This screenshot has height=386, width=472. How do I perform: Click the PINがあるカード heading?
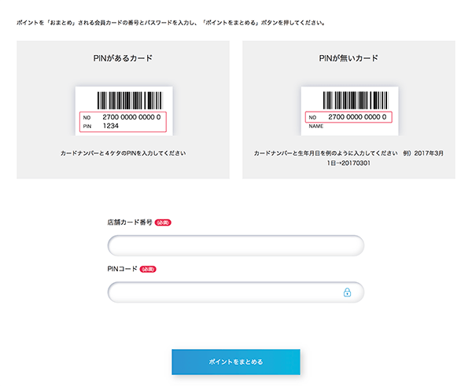(123, 58)
